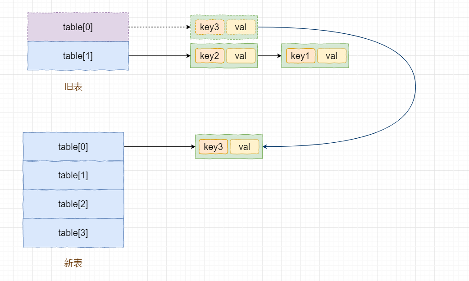Select table[2] cell in the new table
Viewport: 469px width, 281px height.
tap(73, 204)
